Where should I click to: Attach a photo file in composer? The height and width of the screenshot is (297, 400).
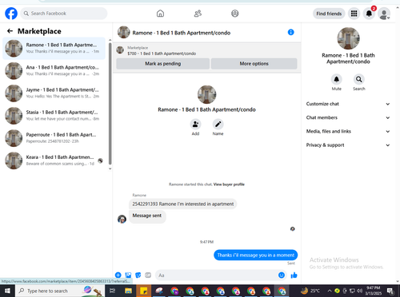[128, 275]
